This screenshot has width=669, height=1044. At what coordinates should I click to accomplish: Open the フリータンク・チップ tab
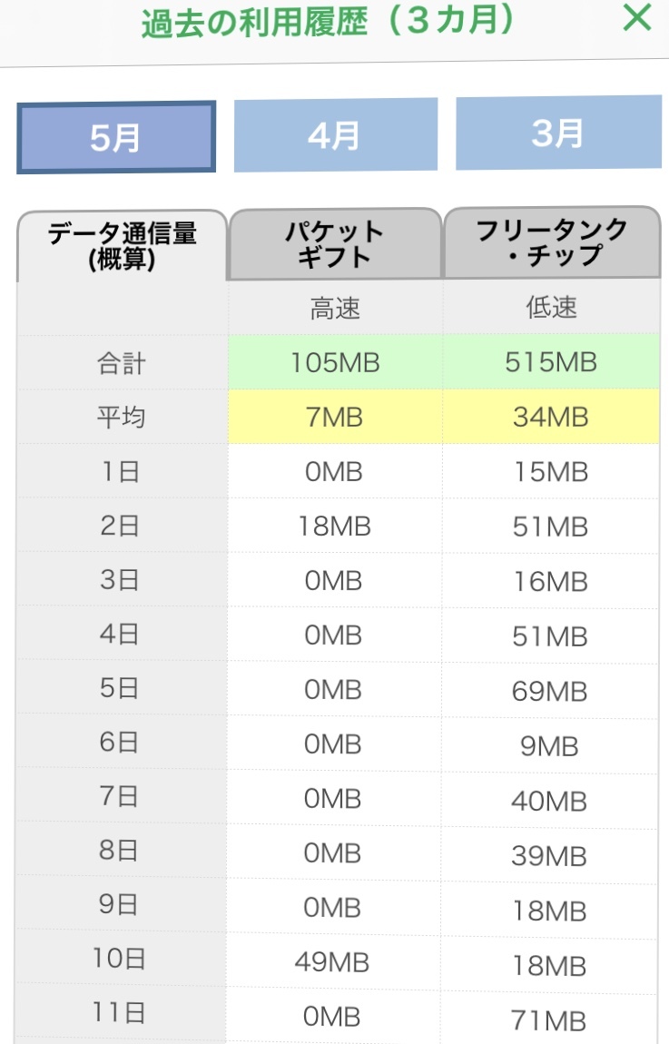click(x=552, y=242)
